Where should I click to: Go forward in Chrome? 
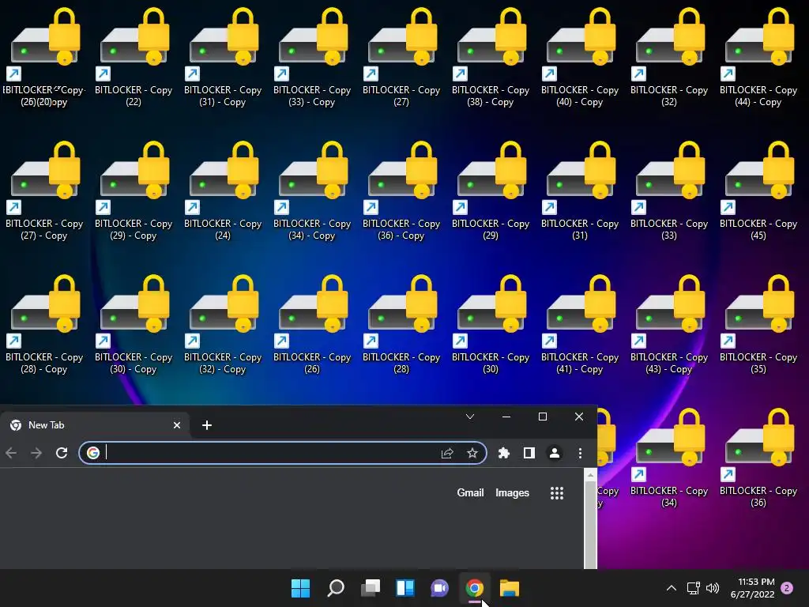click(x=36, y=453)
